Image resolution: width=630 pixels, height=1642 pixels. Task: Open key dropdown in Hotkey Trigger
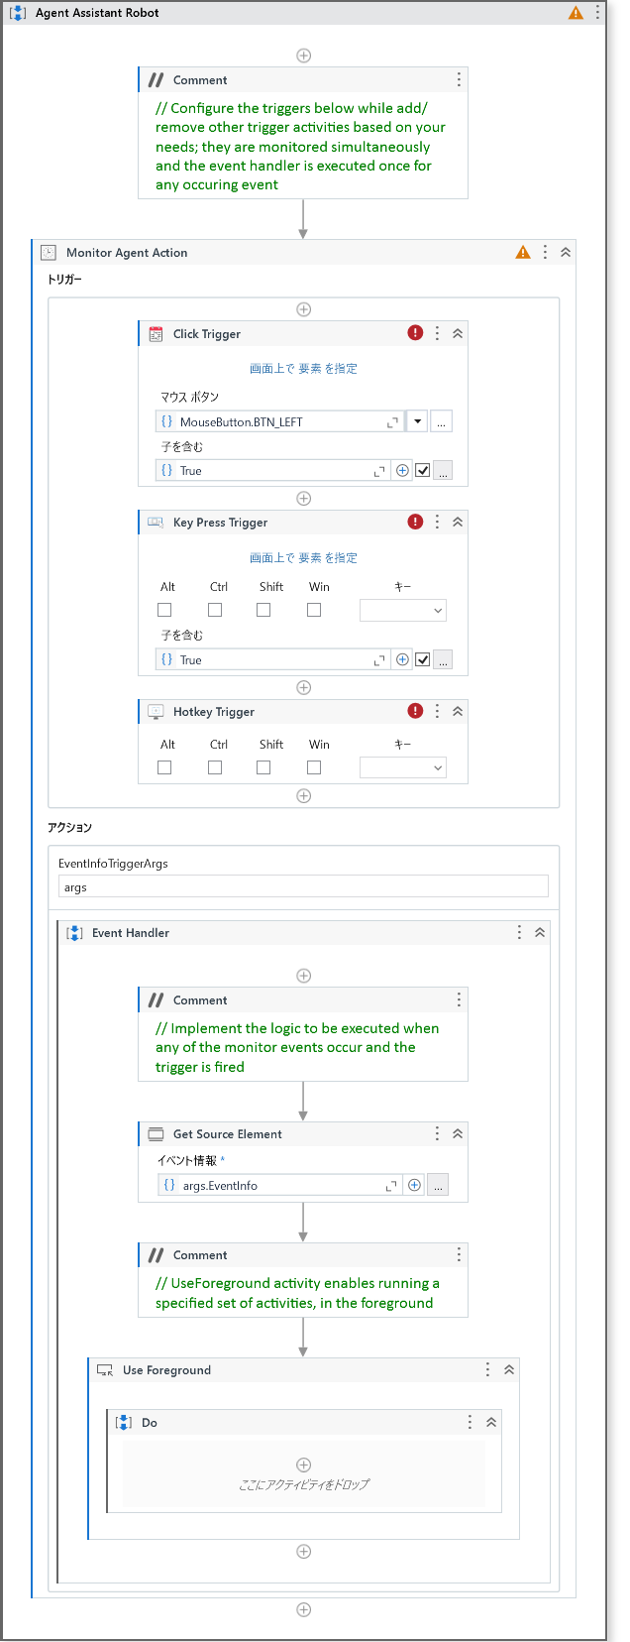click(403, 767)
